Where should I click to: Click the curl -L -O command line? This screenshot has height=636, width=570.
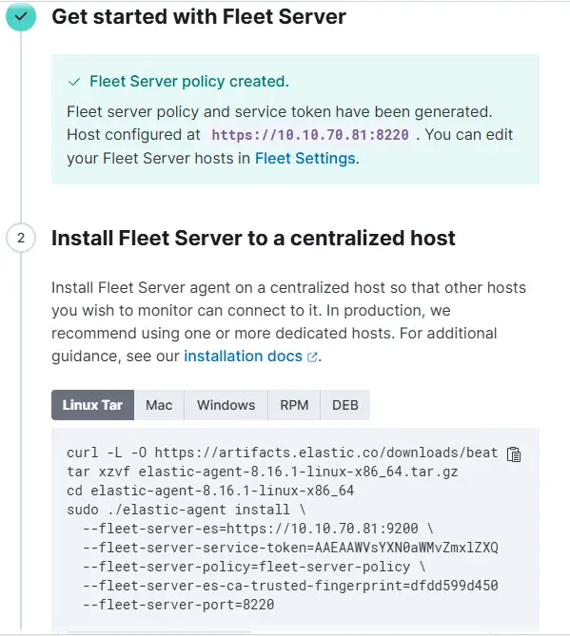click(x=283, y=453)
